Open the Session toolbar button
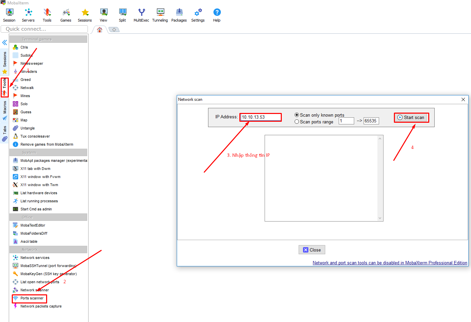The width and height of the screenshot is (471, 322). point(9,15)
